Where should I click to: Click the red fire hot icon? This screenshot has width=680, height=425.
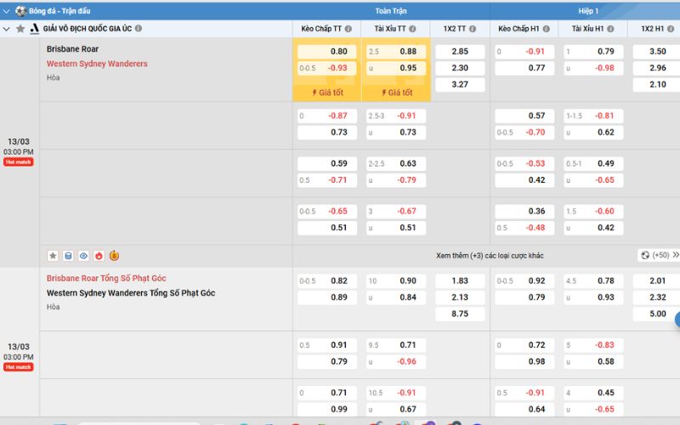coord(99,256)
